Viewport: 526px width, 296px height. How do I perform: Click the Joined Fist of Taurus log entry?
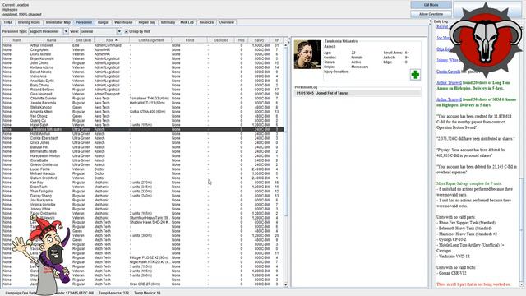click(358, 93)
